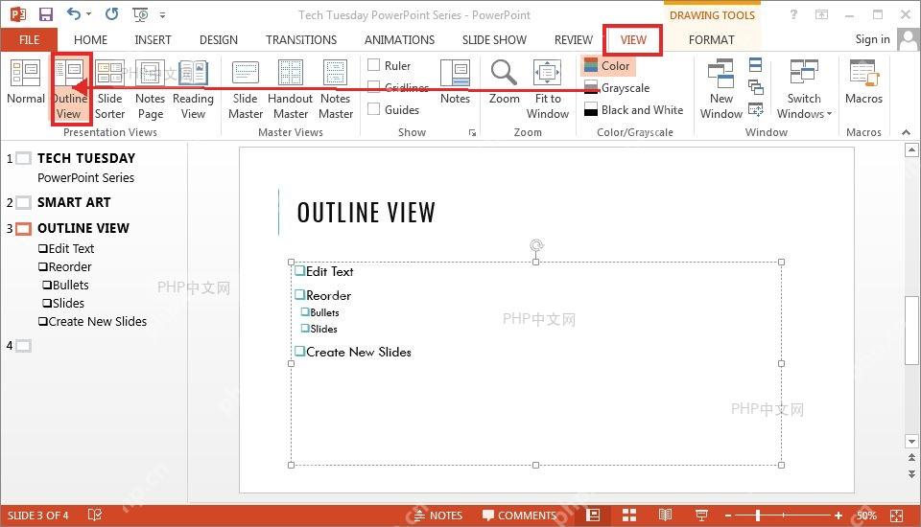The height and width of the screenshot is (527, 921).
Task: Open the Undo history dropdown arrow
Action: tap(89, 14)
